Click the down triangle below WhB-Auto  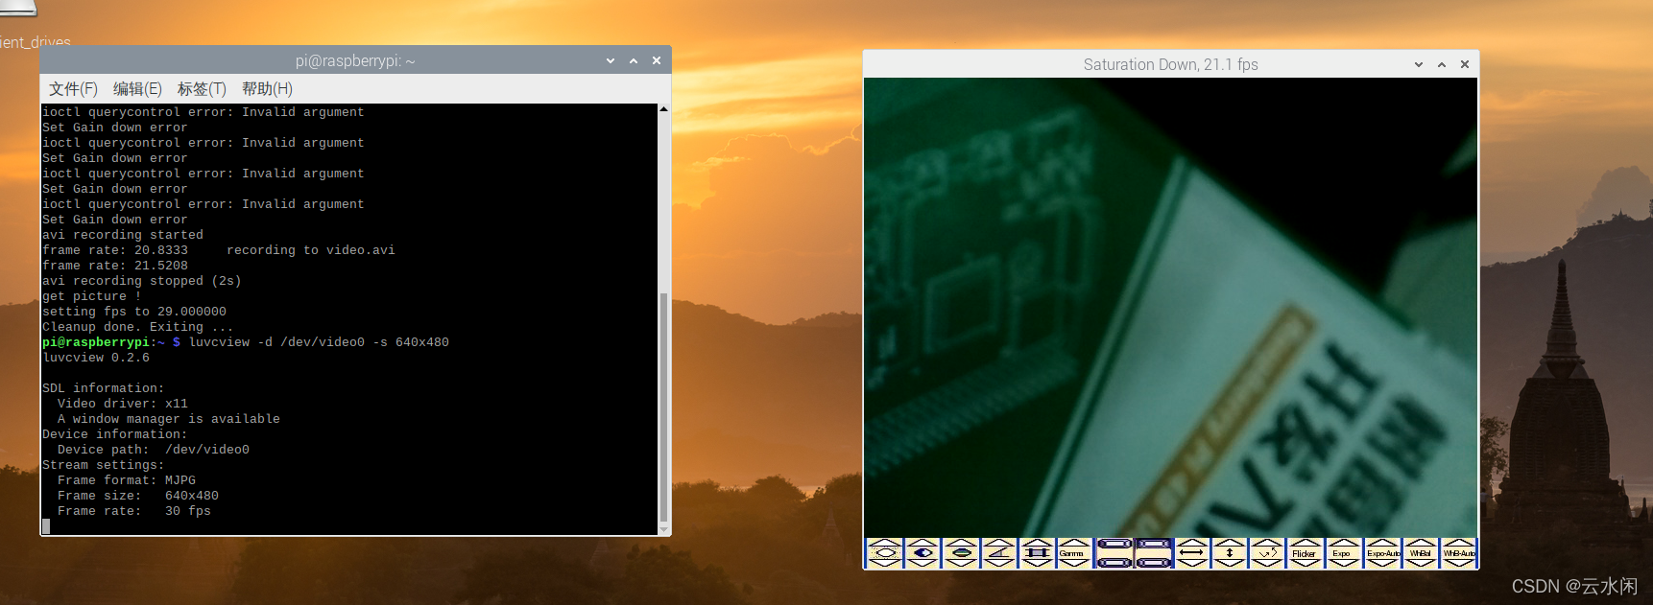(x=1458, y=563)
